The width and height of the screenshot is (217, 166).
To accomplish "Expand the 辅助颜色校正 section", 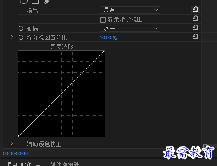I will pos(12,144).
